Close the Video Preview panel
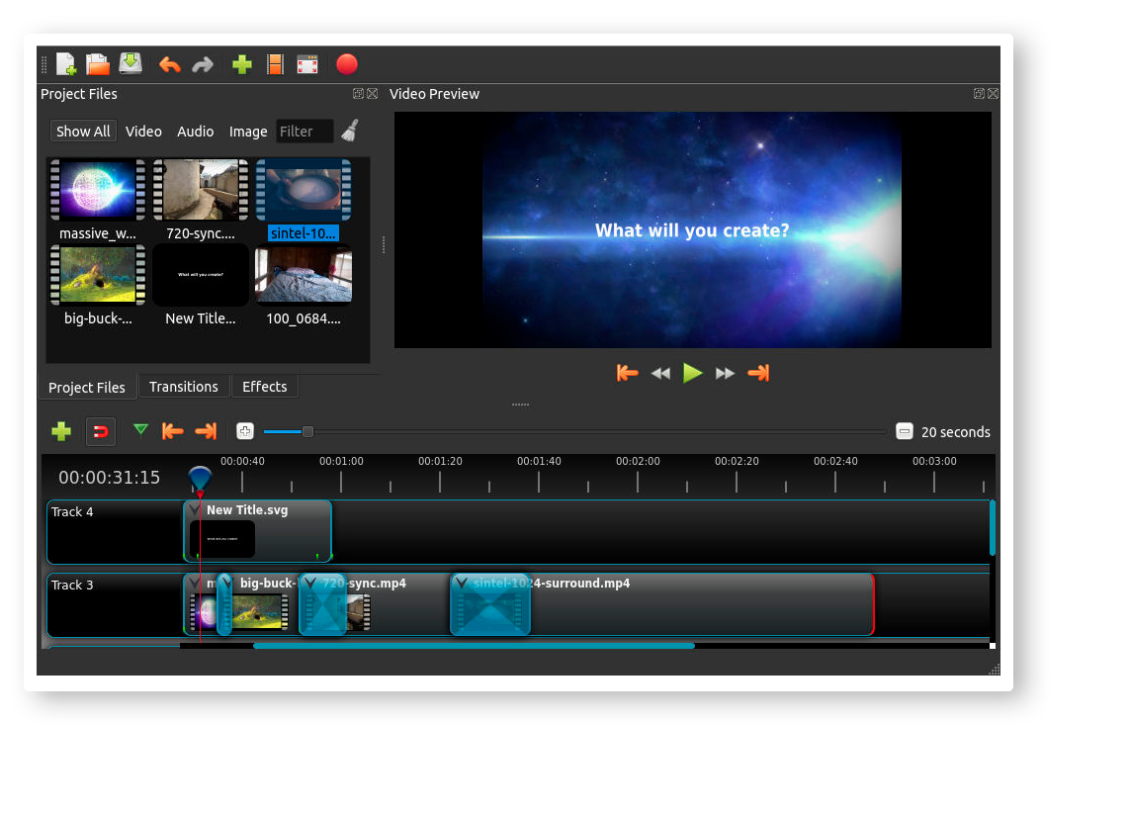Screen dimensions: 1130x813 [x=993, y=94]
